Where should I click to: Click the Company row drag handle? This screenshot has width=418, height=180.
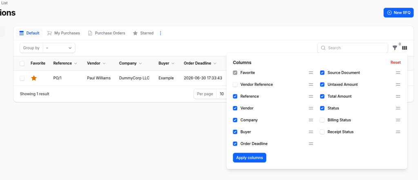[x=311, y=120]
